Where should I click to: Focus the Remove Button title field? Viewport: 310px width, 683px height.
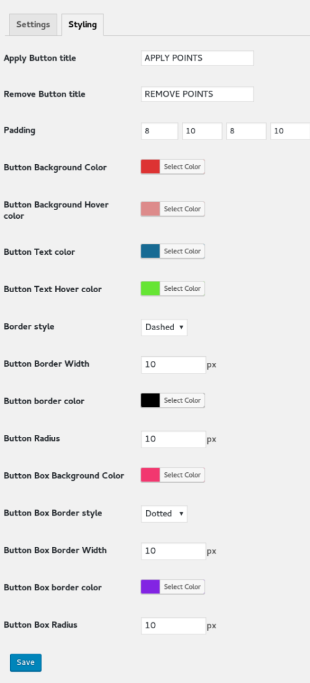197,94
